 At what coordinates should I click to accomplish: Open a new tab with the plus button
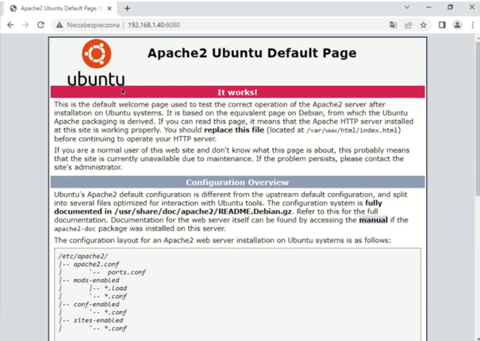(127, 8)
